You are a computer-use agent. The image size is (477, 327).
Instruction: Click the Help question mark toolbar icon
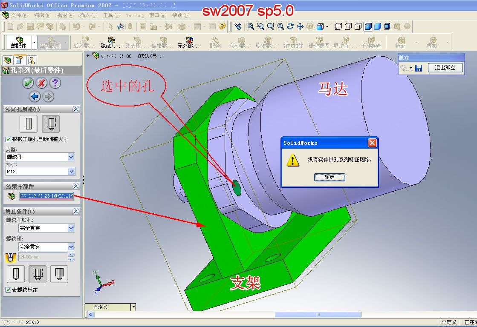[222, 26]
